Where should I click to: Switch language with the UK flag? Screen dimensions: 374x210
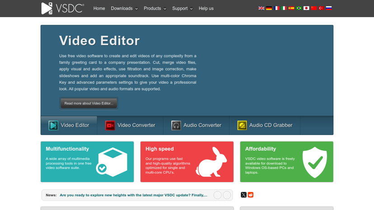point(262,8)
